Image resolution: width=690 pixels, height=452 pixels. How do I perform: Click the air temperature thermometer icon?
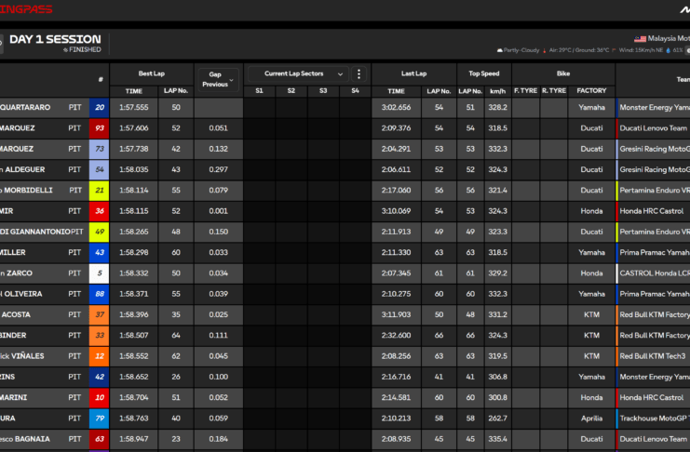coord(544,50)
